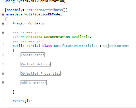
Task: Click the word 'Contexts' after #region
Action: point(36,23)
